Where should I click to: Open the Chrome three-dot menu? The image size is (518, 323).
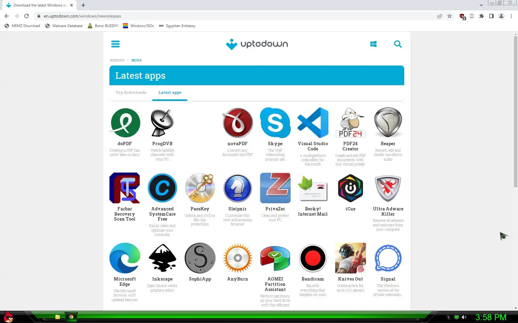pos(512,16)
